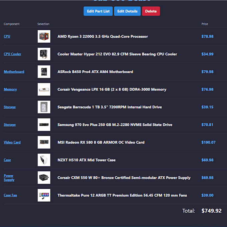227x227 pixels.
Task: Click the Thermaltake Pure 12 fans thumbnail
Action: click(44, 195)
